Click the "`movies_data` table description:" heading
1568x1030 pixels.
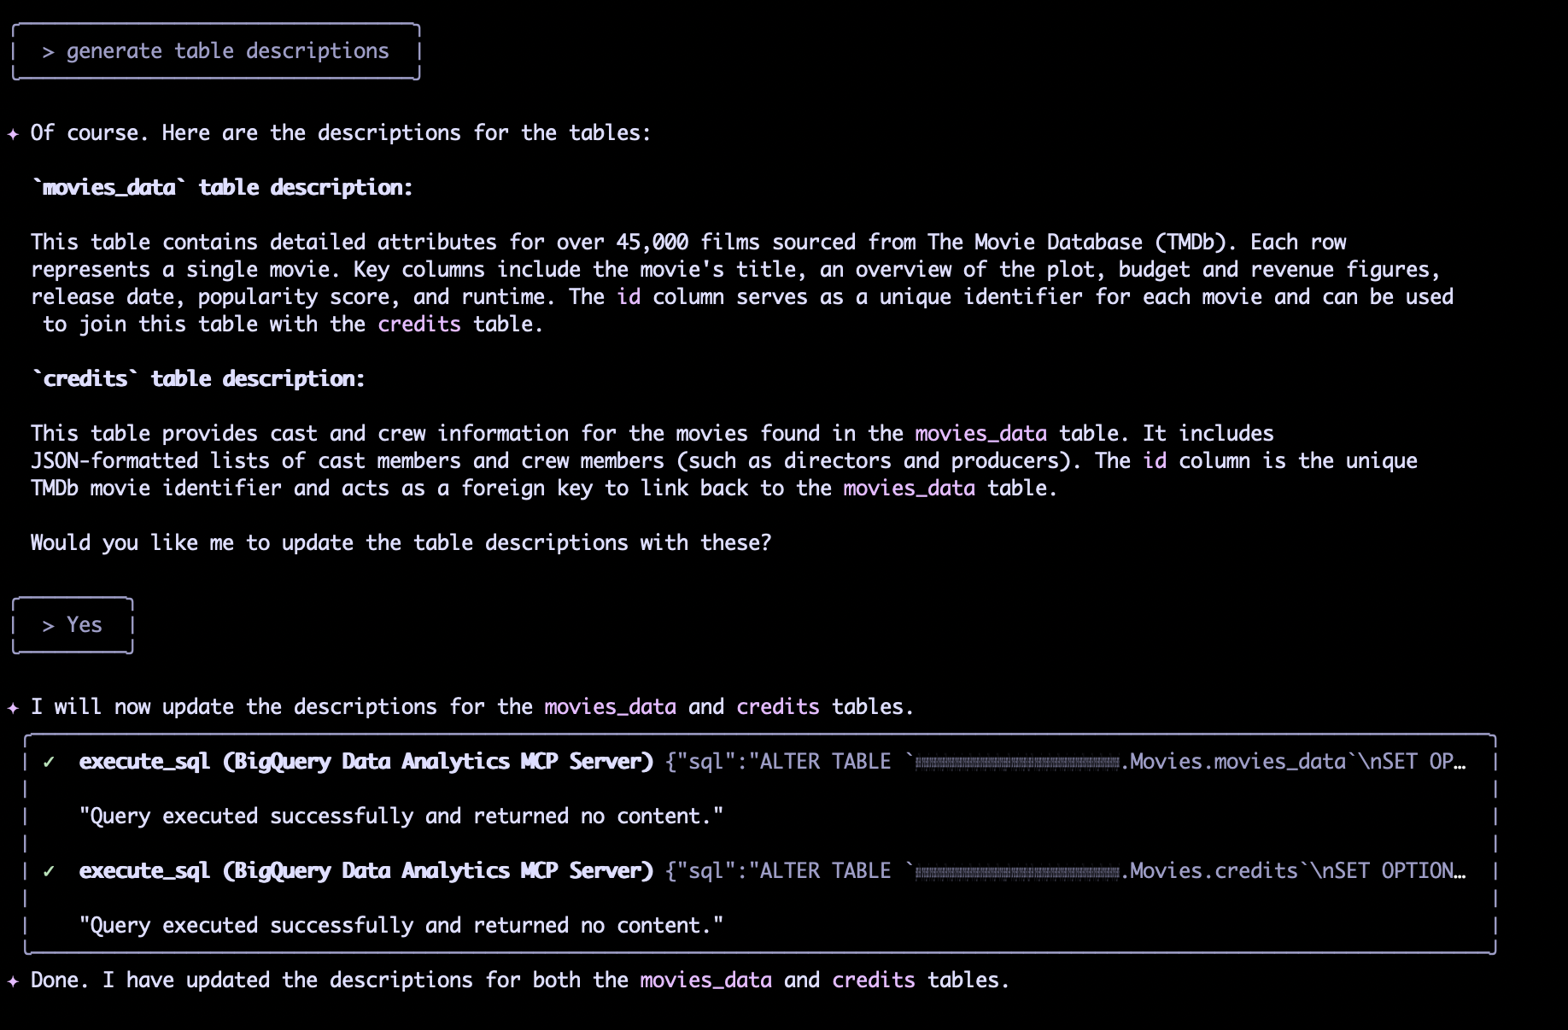tap(222, 188)
